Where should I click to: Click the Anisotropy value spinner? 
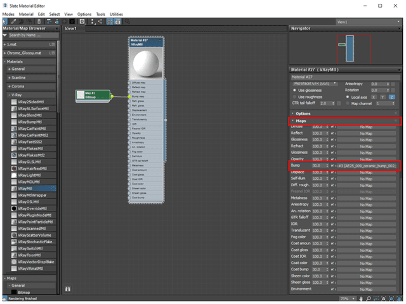[388, 84]
